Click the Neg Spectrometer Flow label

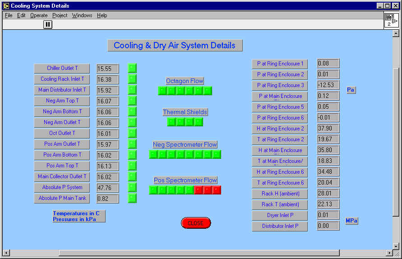tap(185, 145)
